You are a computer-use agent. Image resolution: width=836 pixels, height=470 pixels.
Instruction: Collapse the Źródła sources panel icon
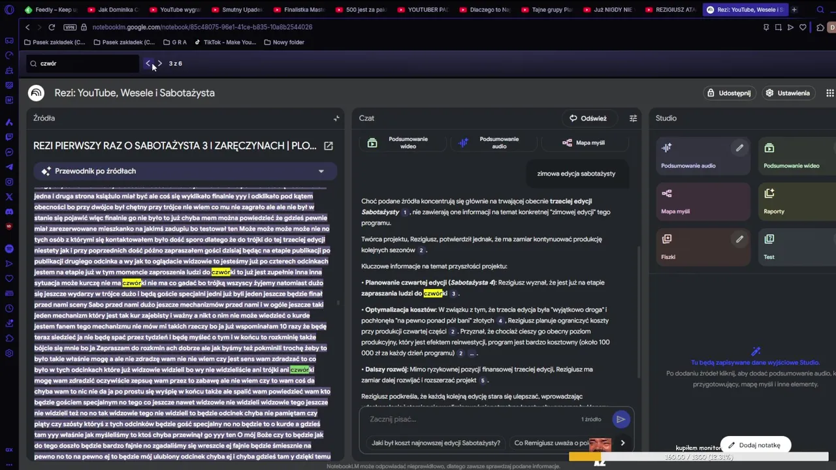pos(336,118)
